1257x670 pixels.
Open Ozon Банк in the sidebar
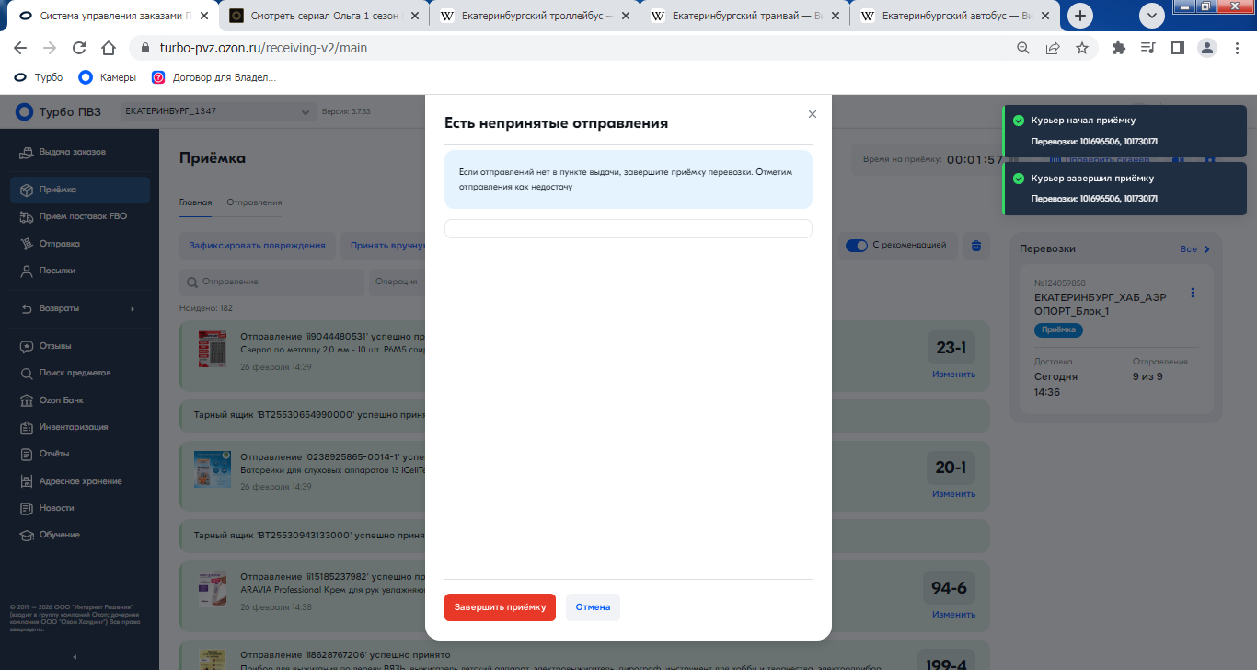click(80, 400)
